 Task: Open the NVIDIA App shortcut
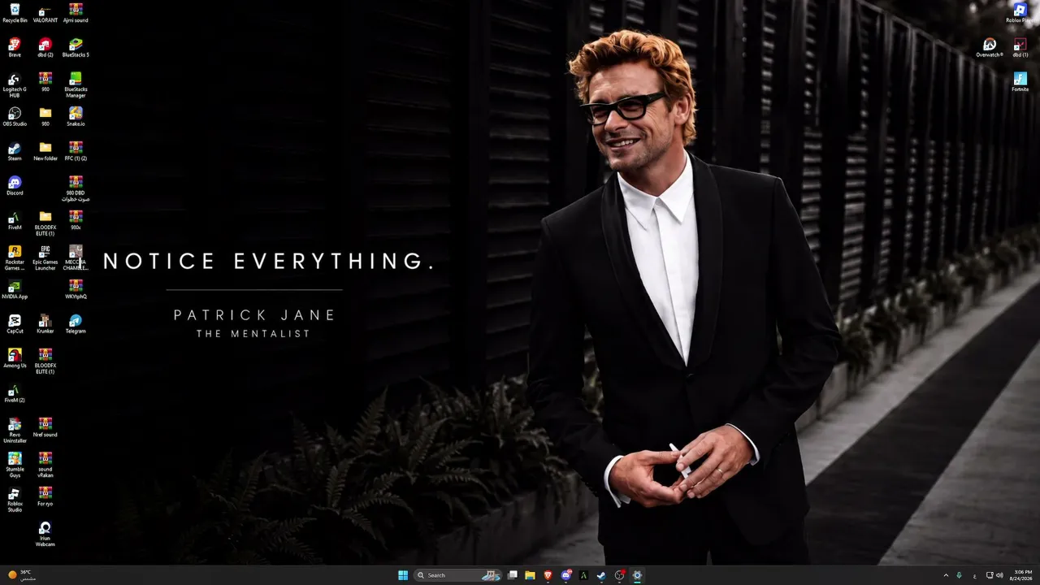15,289
